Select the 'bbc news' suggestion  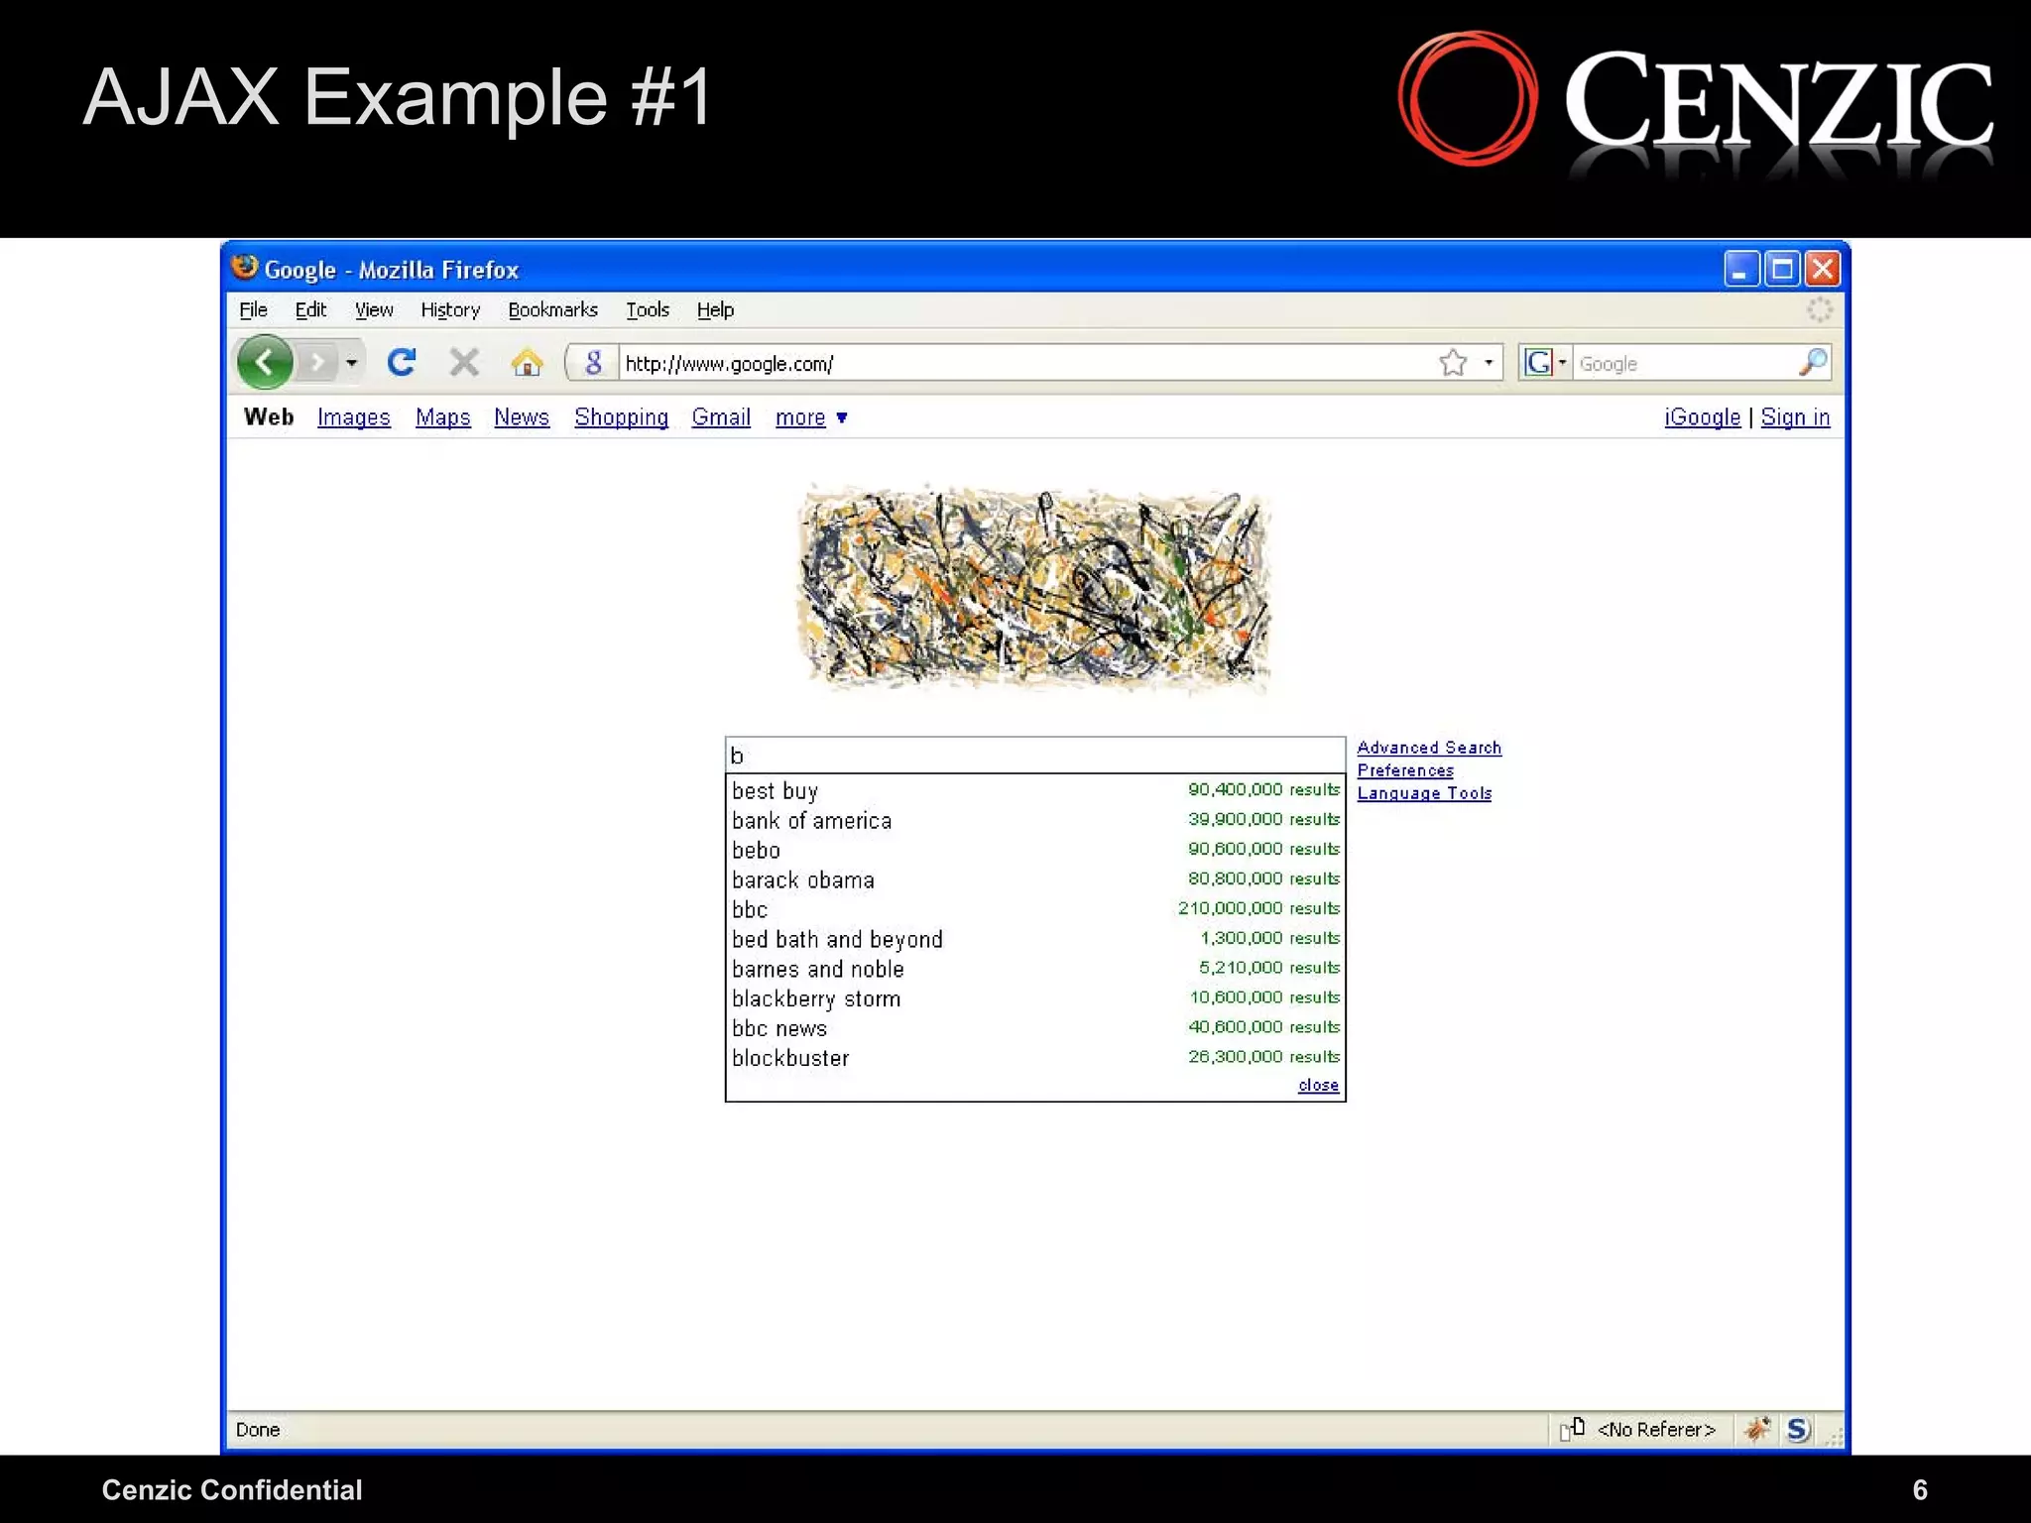[1035, 1028]
